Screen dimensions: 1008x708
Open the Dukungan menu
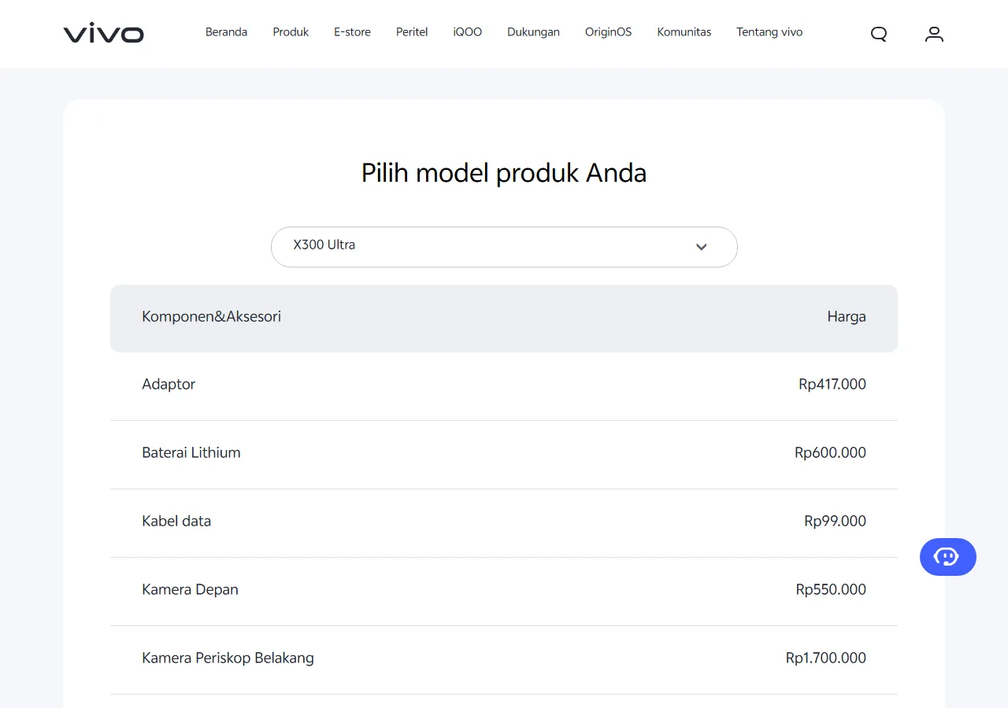pyautogui.click(x=533, y=32)
